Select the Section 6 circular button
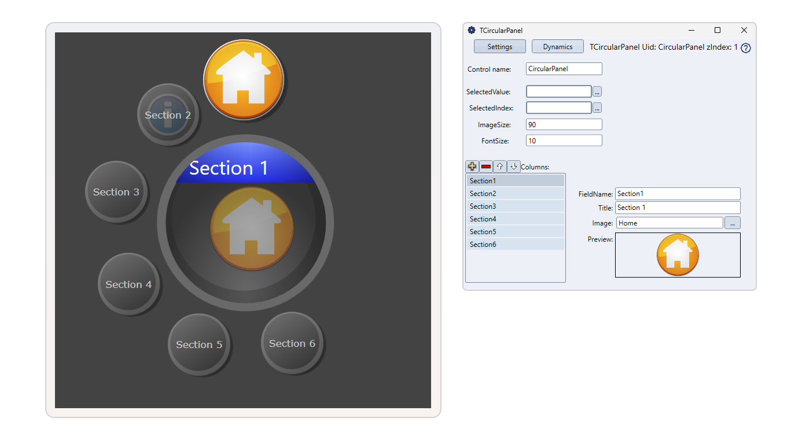 click(292, 343)
